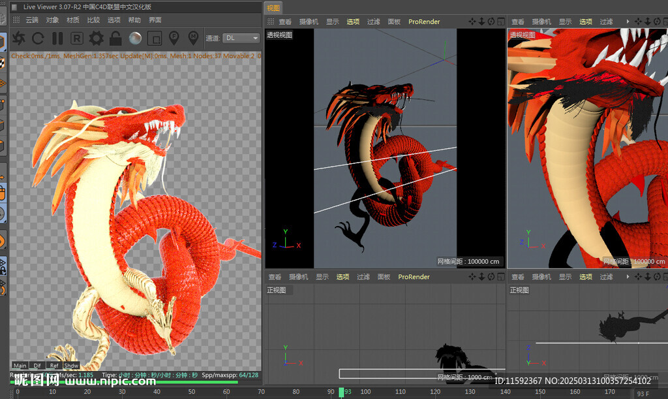Screen dimensions: 668x399
Task: Open ProRender menu in top-left perspective viewport
Action: click(x=424, y=22)
